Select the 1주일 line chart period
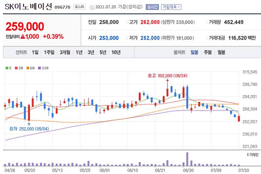The height and width of the screenshot is (174, 261). pyautogui.click(x=49, y=52)
